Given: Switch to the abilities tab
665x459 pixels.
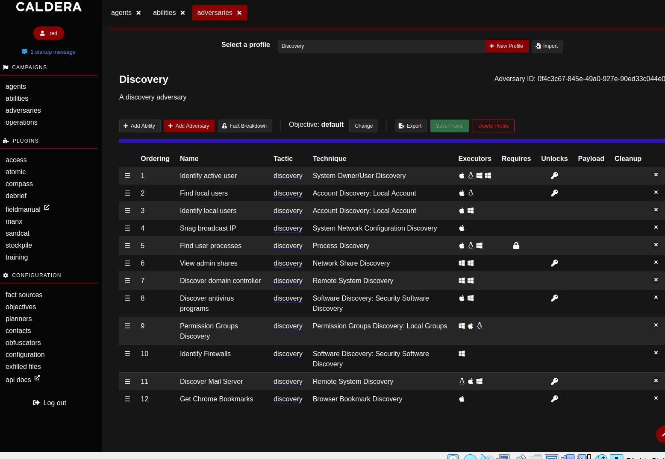Looking at the screenshot, I should pyautogui.click(x=165, y=13).
